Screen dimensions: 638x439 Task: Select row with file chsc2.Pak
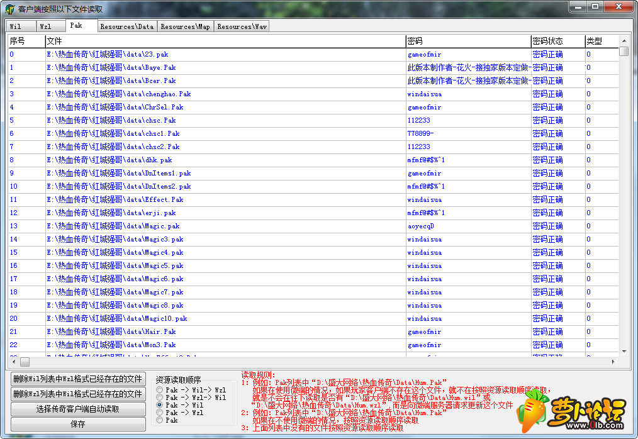coord(313,147)
